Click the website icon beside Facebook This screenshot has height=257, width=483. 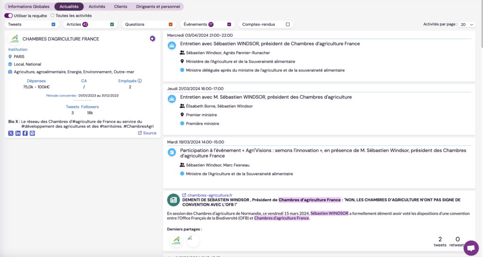(32, 133)
